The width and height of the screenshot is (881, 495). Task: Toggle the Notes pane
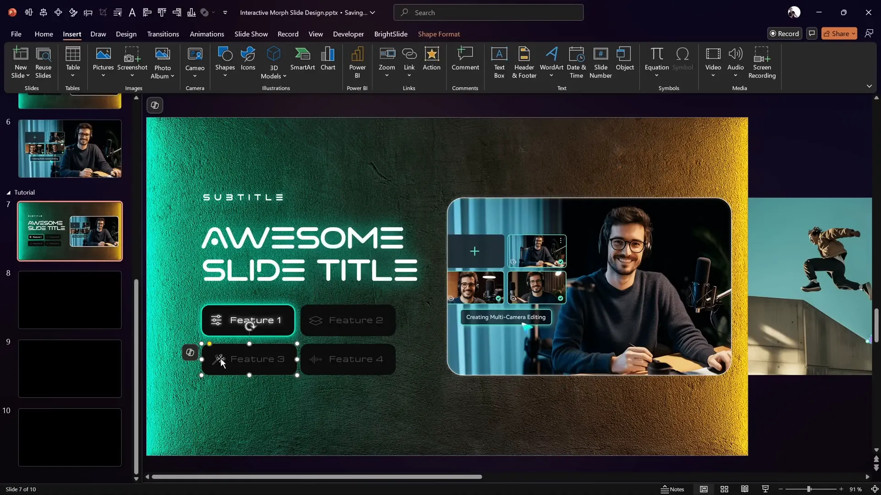pos(672,489)
